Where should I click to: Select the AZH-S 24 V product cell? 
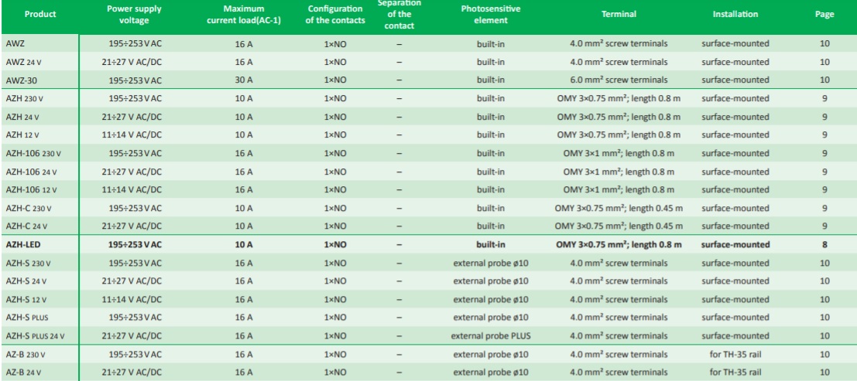(26, 281)
